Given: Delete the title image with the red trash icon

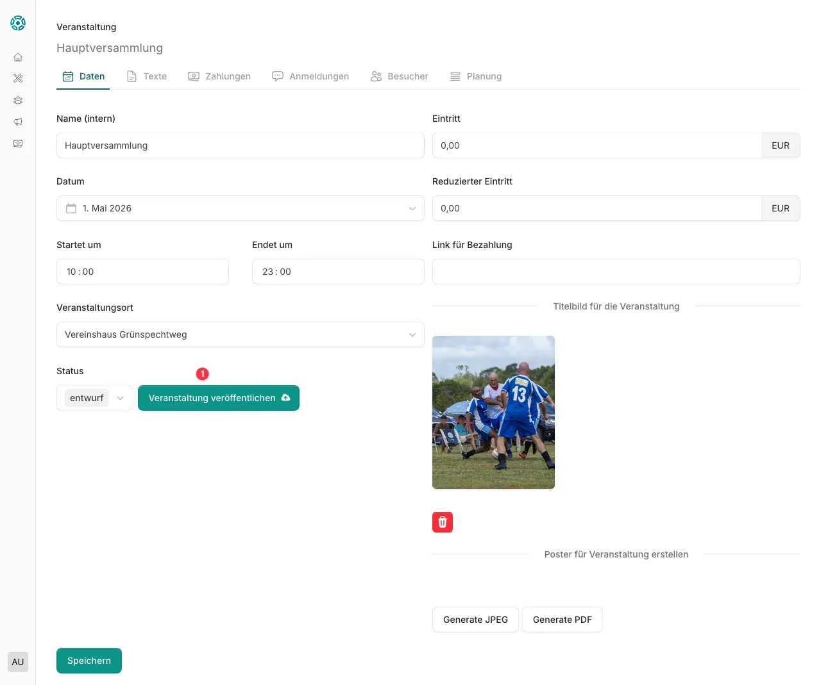Looking at the screenshot, I should tap(443, 522).
